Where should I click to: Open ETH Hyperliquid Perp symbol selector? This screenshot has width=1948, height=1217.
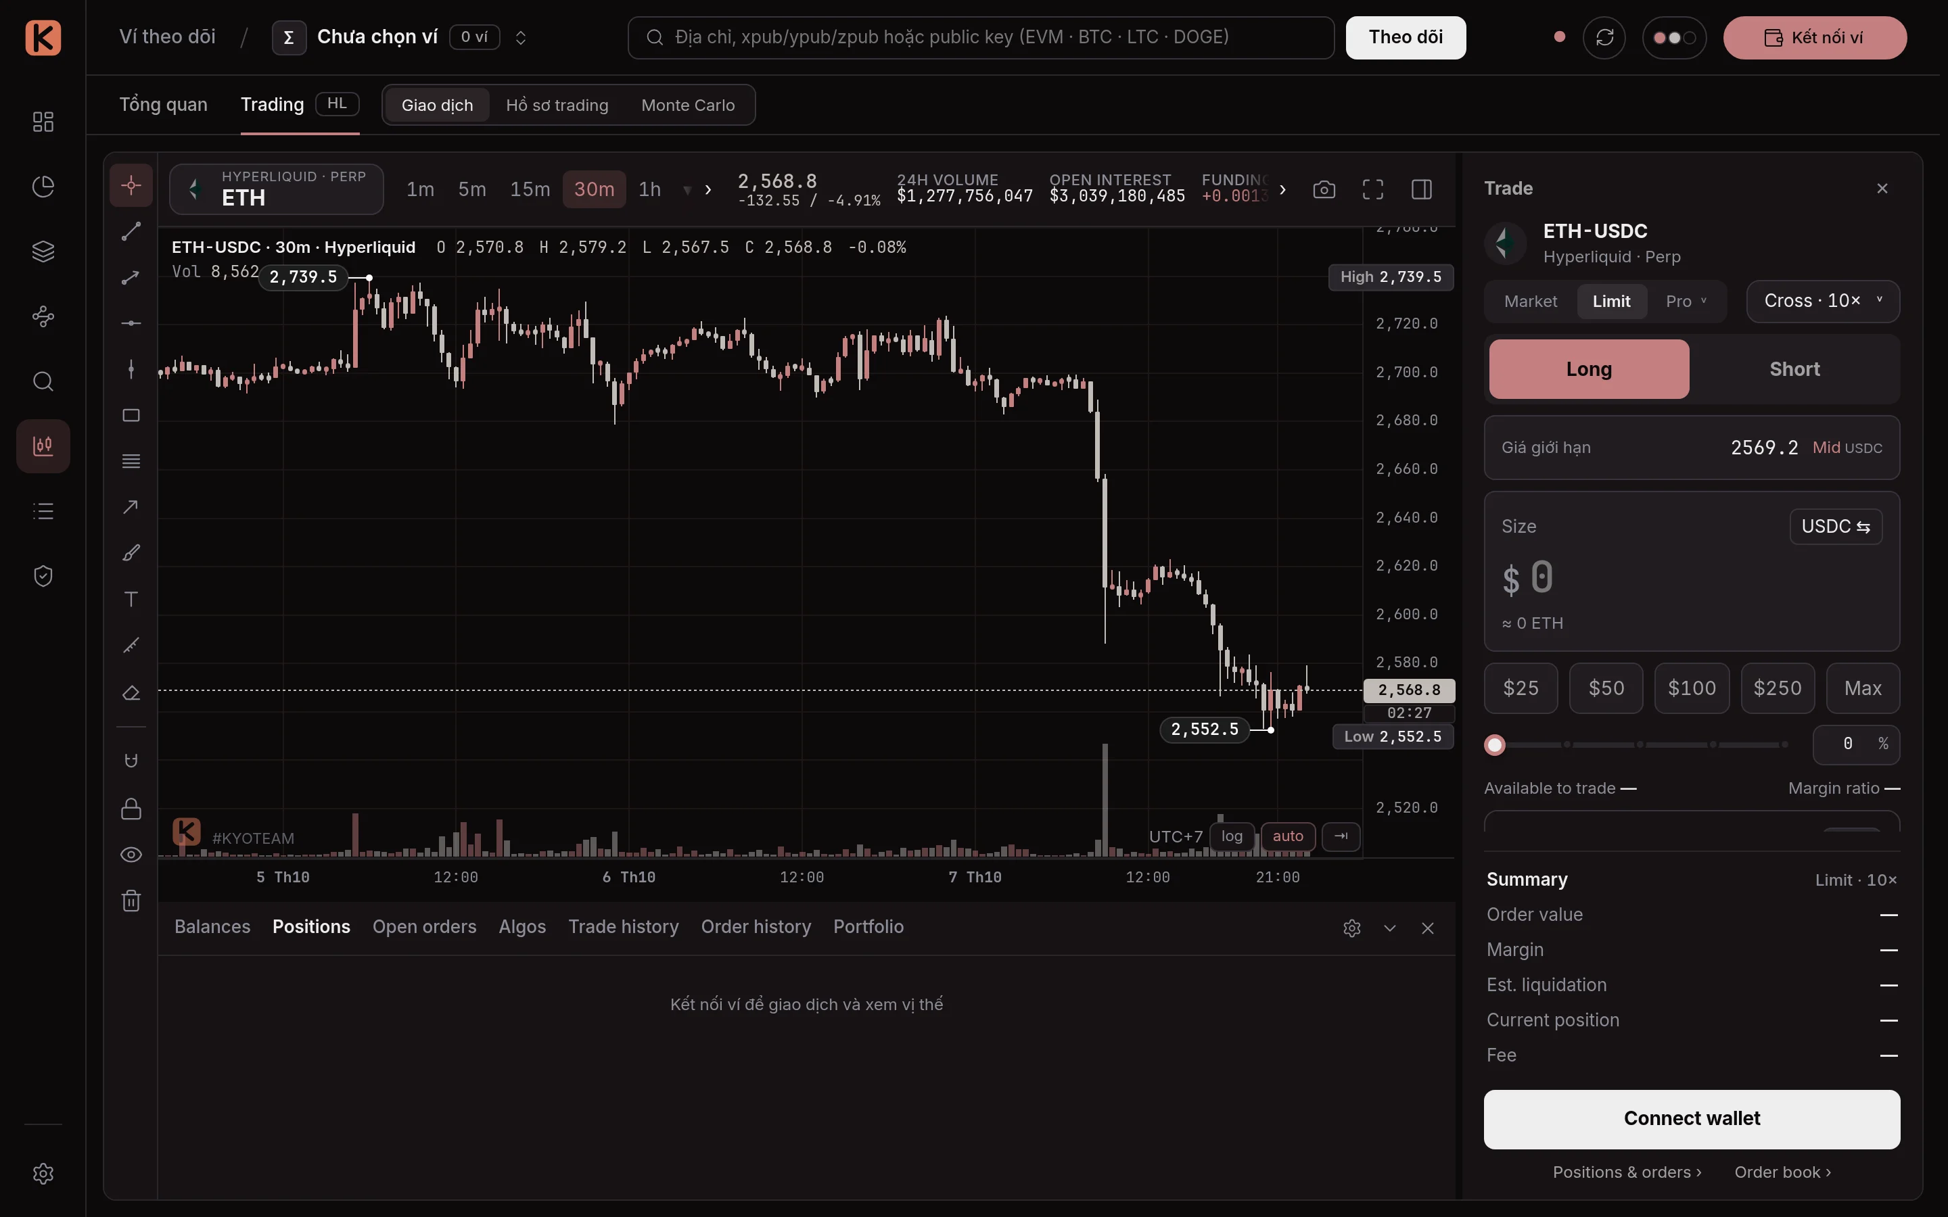tap(276, 189)
